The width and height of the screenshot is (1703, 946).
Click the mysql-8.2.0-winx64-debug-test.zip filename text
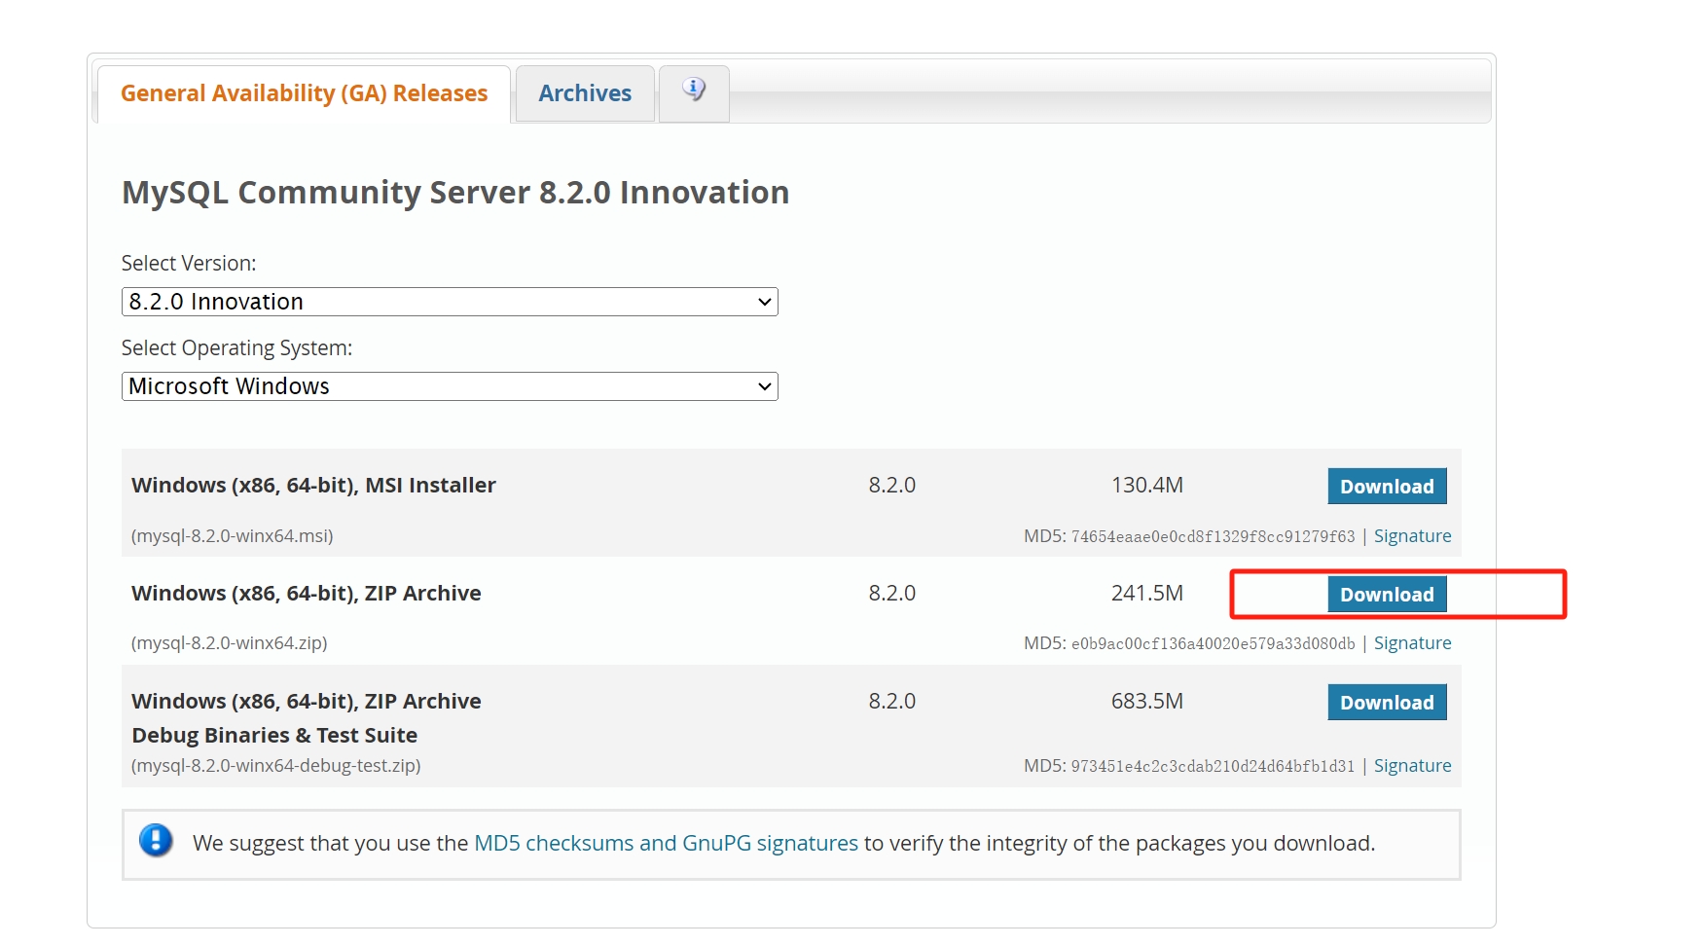click(276, 766)
